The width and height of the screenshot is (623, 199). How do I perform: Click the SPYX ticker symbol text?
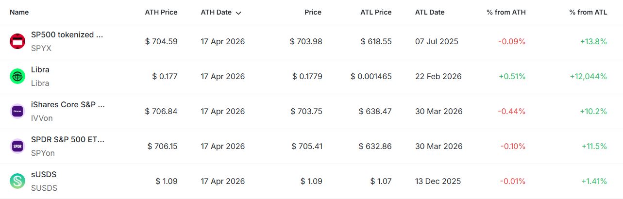pos(41,48)
